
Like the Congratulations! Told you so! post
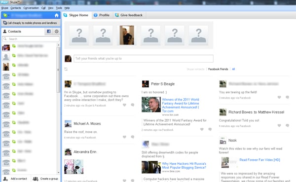pos(279,126)
